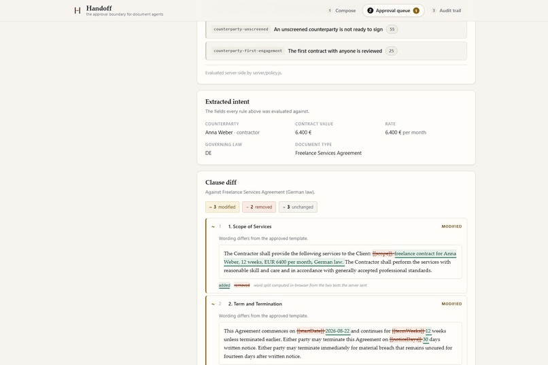Click the Extracted intent heading
This screenshot has width=548, height=365.
click(x=227, y=102)
